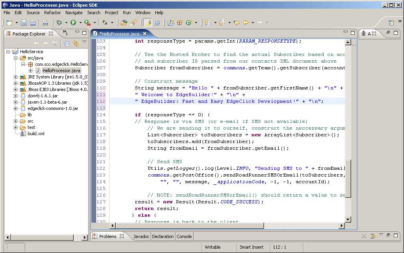Open the New wizard dropdown arrow
This screenshot has height=253, width=404.
pyautogui.click(x=17, y=23)
